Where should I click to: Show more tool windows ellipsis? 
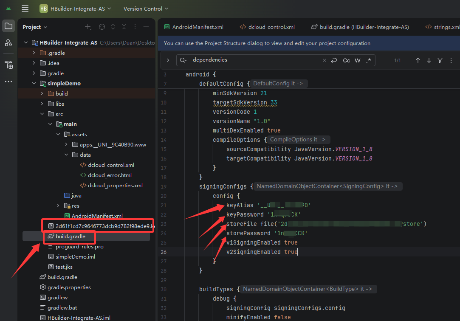pos(8,82)
